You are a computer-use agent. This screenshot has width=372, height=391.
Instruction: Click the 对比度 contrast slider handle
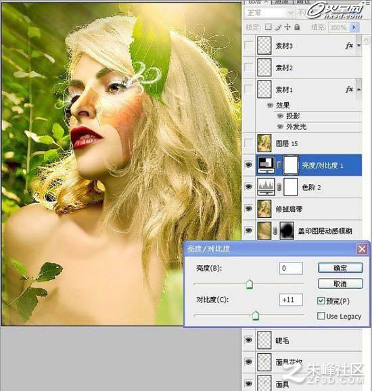coord(255,315)
